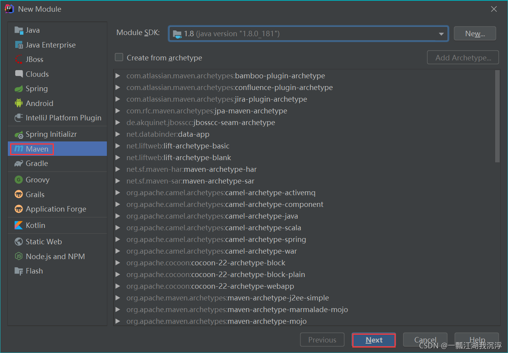Click the Static Web globe icon
The width and height of the screenshot is (508, 353).
click(x=19, y=242)
